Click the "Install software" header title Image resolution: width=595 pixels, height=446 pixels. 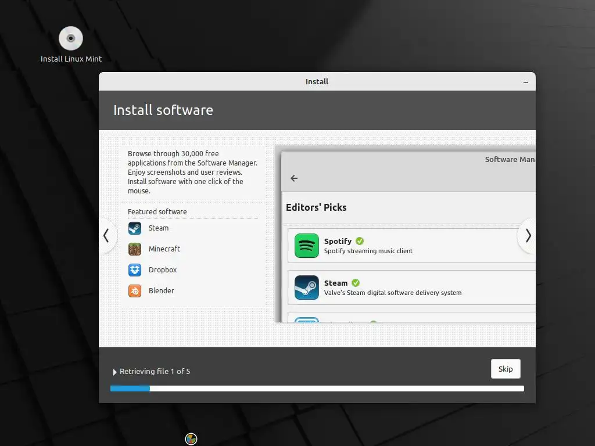(163, 110)
